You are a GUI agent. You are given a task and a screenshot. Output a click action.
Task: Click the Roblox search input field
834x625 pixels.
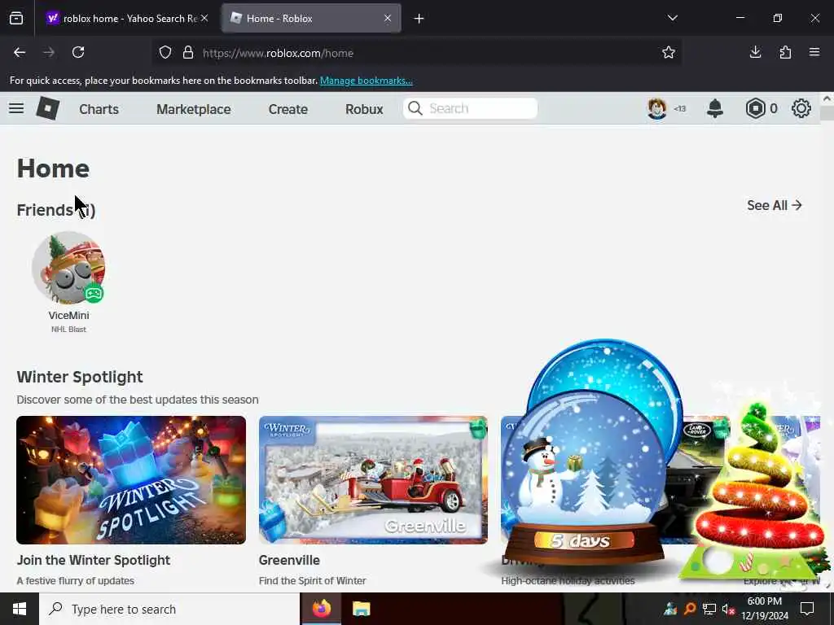pyautogui.click(x=470, y=108)
